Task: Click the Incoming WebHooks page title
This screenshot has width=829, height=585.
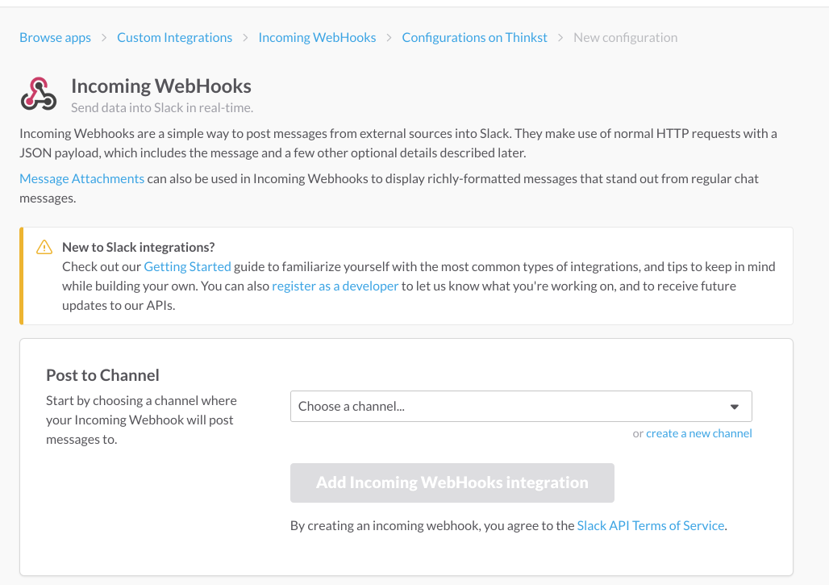Action: (x=161, y=86)
